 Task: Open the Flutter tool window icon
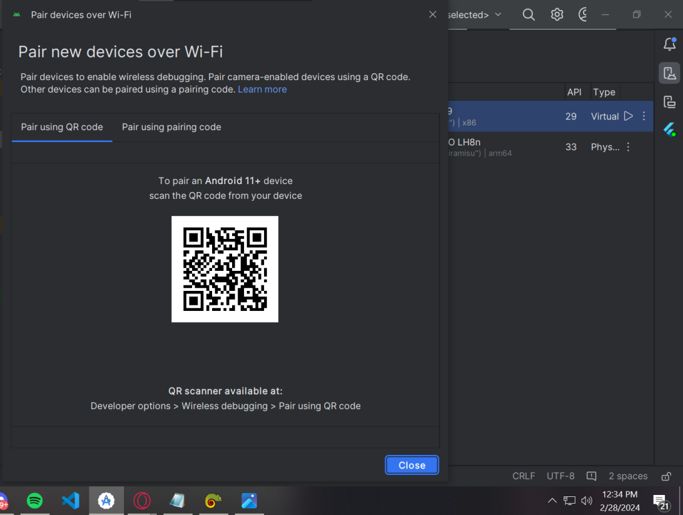tap(670, 130)
